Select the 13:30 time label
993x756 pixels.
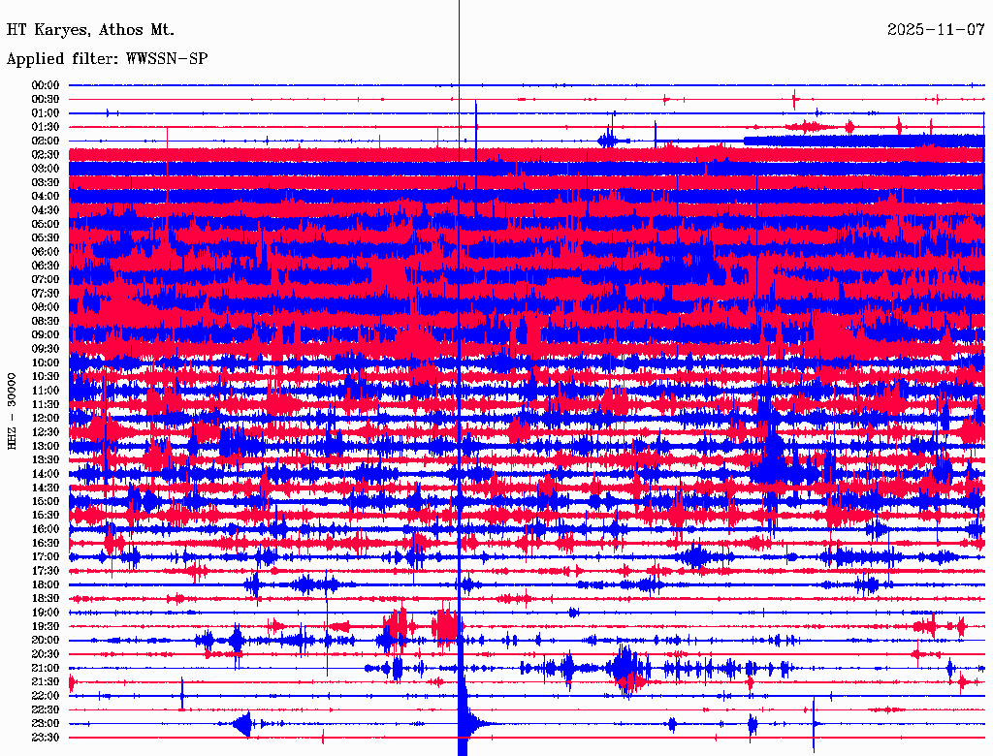point(46,459)
